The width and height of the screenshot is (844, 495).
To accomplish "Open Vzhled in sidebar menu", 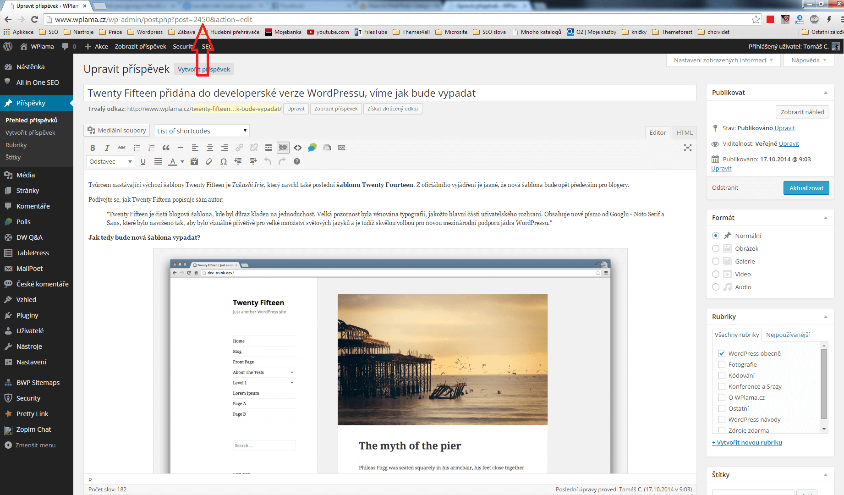I will (x=37, y=300).
